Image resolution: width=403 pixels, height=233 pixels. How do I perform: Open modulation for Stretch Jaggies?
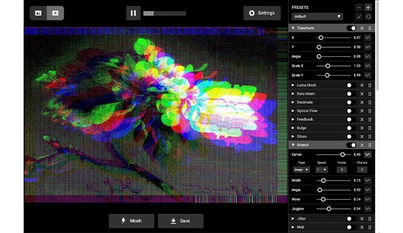368,209
